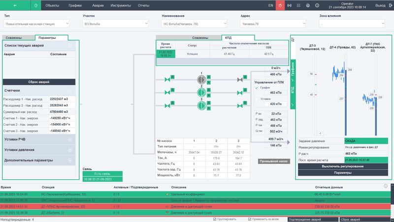Viewport: 394px width, 222px height.
Task: Open the printer icon in header
Action: [x=308, y=5]
